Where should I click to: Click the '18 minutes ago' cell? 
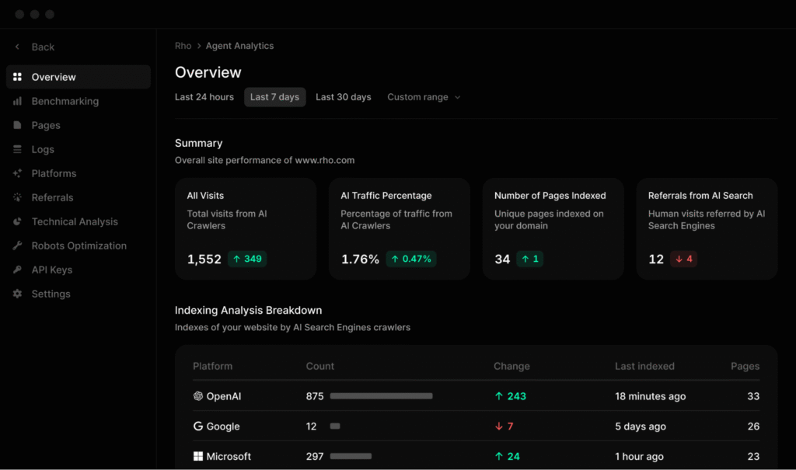point(651,396)
